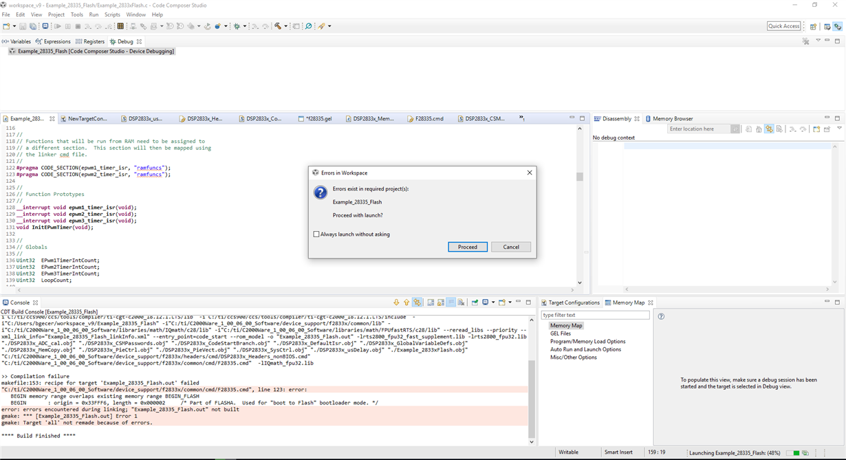Click the Debug bug toolbar icon

point(237,26)
